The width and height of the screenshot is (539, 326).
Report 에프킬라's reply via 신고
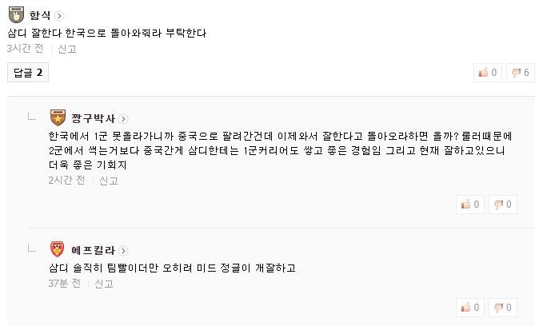point(104,283)
